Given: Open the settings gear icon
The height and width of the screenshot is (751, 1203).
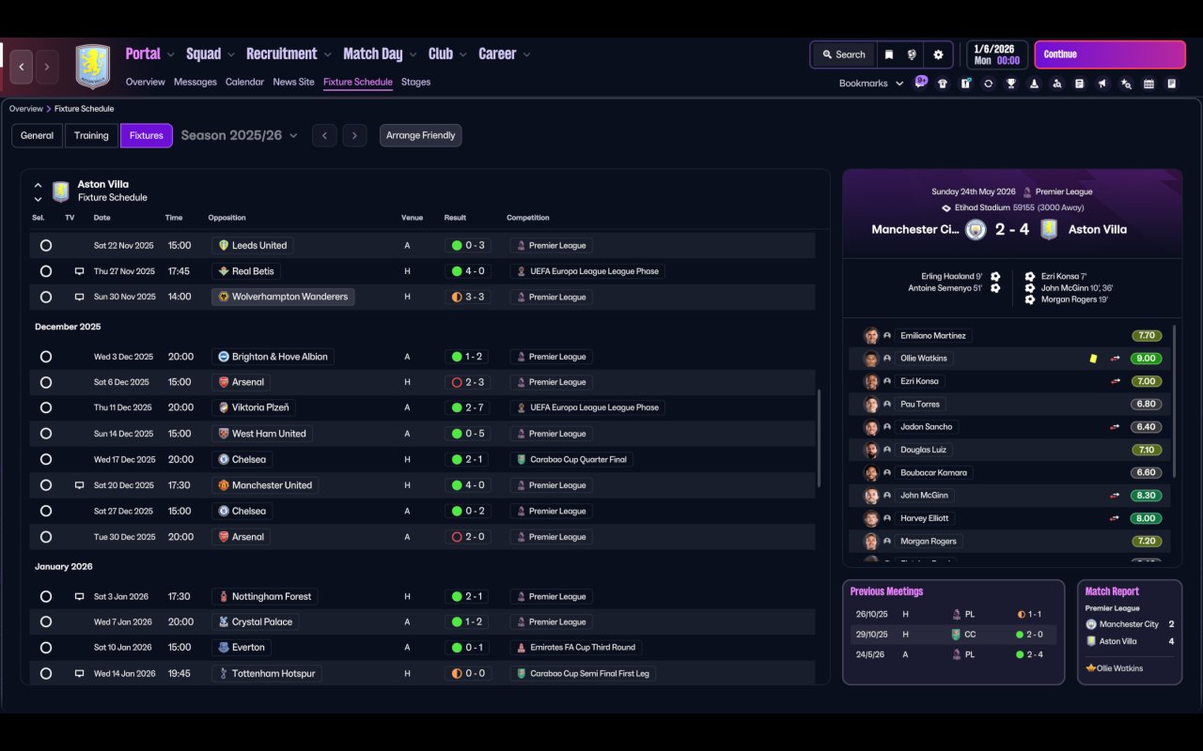Looking at the screenshot, I should coord(938,54).
